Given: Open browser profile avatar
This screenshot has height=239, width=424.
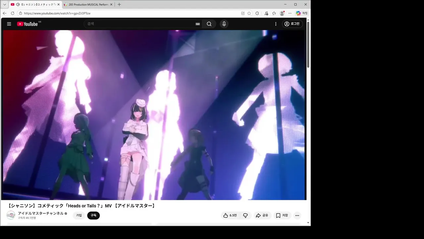Looking at the screenshot, I should (282, 13).
